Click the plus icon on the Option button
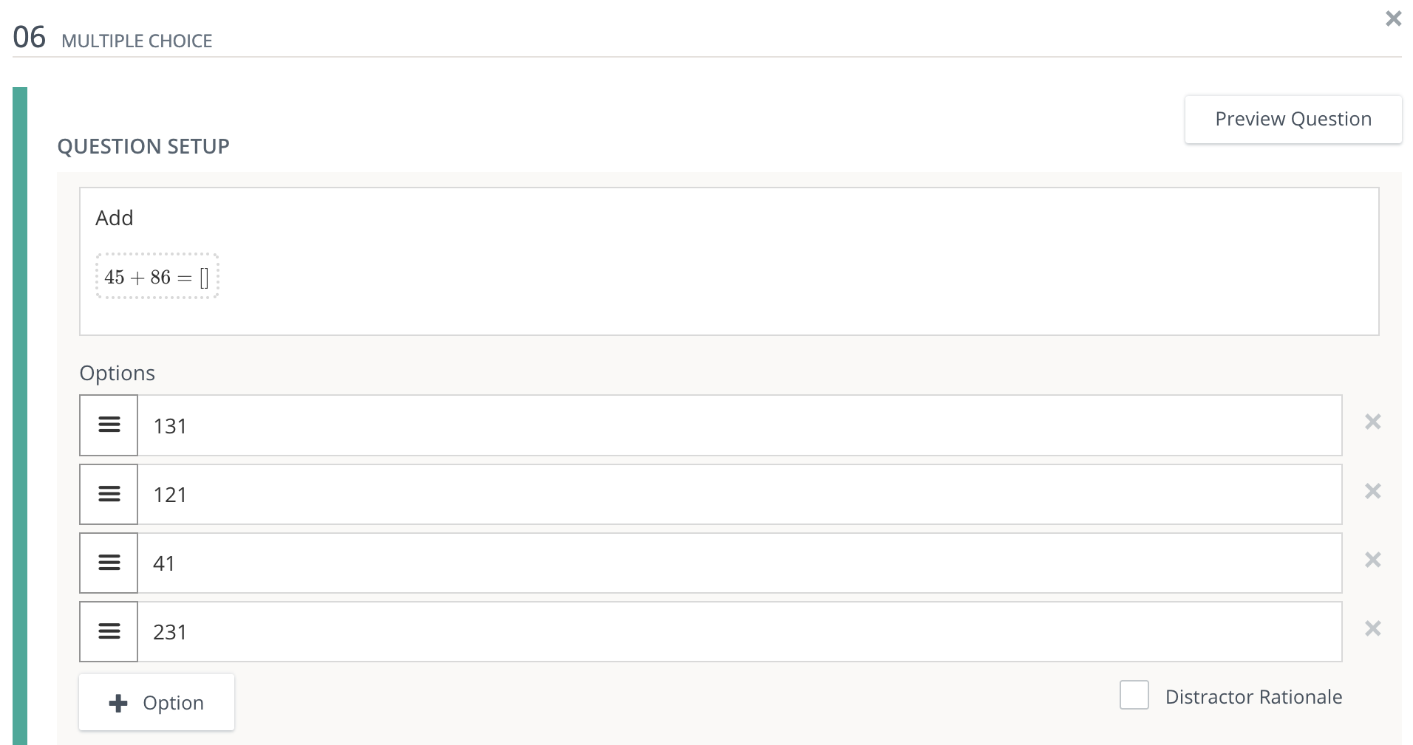Screen dimensions: 1413x745 pos(118,702)
